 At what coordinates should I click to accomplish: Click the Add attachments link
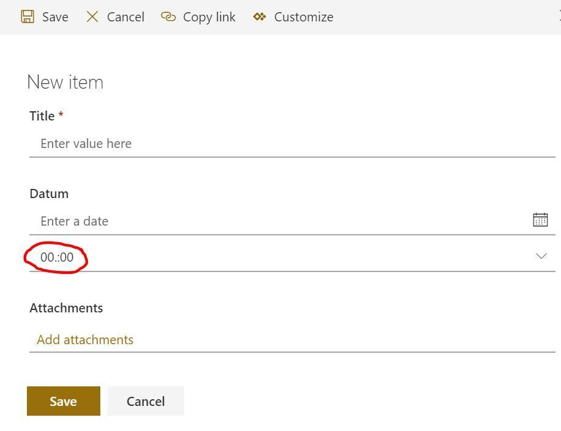tap(85, 340)
